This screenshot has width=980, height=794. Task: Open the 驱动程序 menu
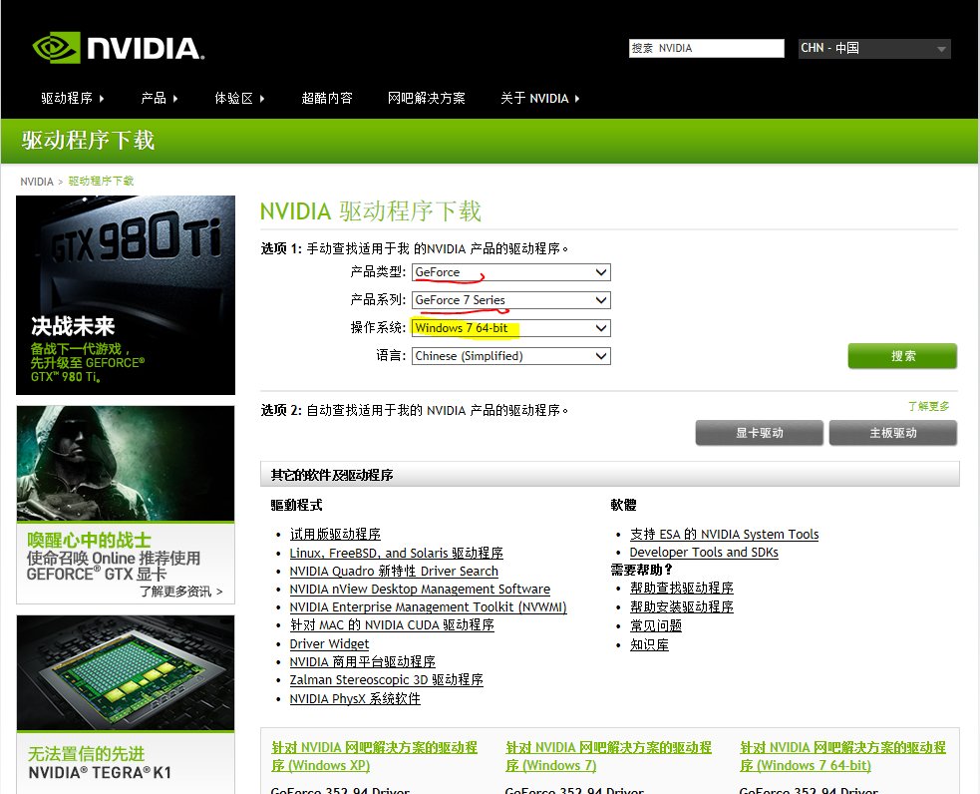70,98
